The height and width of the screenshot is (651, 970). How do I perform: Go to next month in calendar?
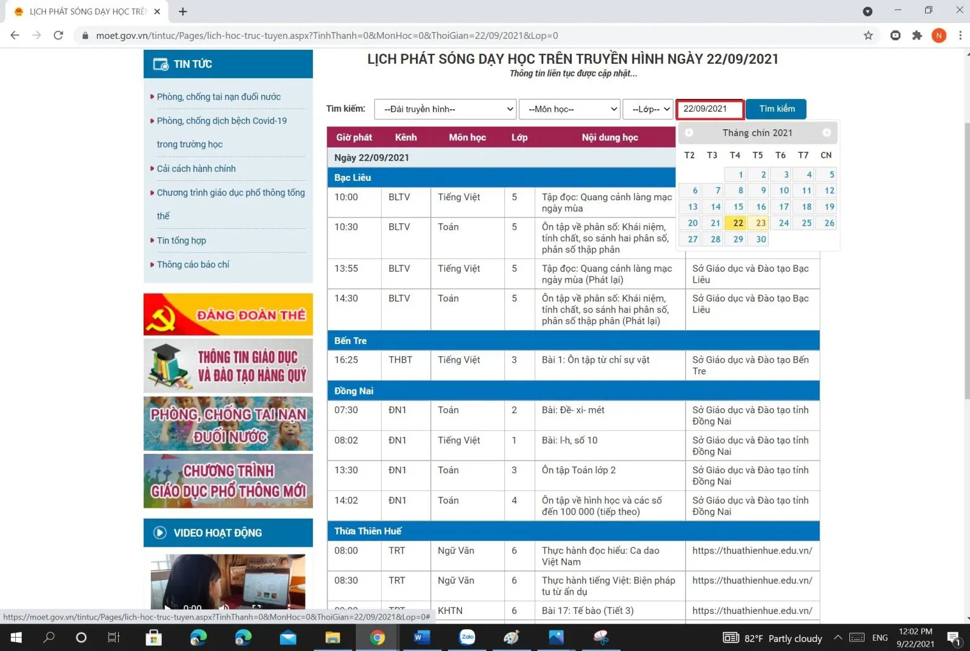[x=827, y=132]
